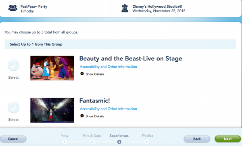Select Fantasmic! checkmark circle
Image resolution: width=242 pixels, height=146 pixels.
[x=13, y=107]
